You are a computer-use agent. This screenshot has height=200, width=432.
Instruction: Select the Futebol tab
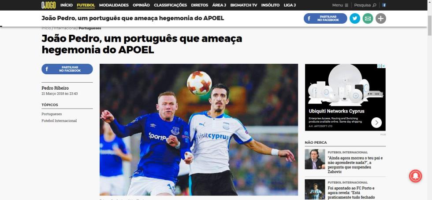[x=86, y=5]
